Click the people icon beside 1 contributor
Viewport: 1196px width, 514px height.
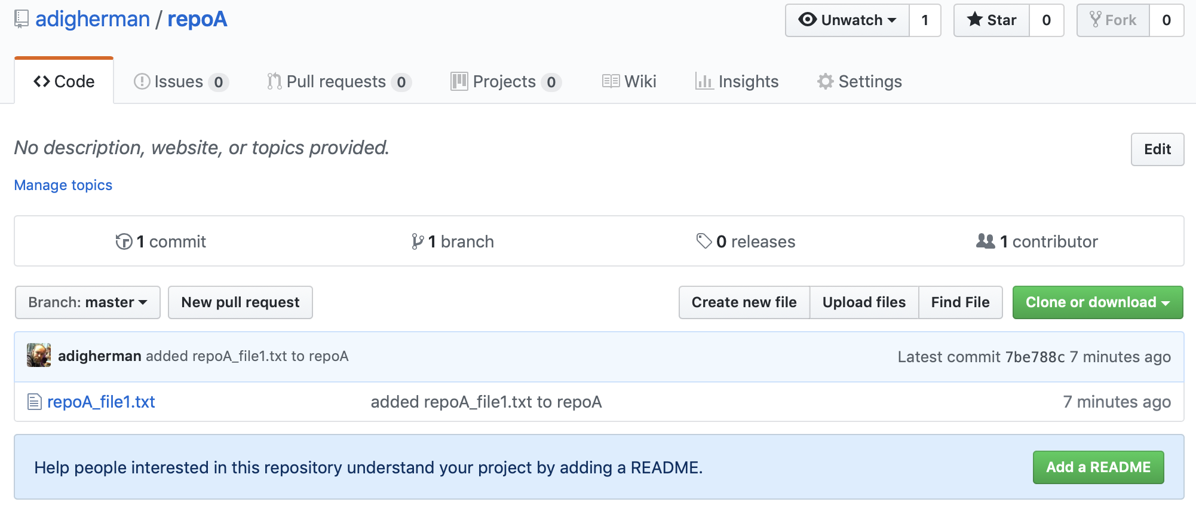[986, 241]
